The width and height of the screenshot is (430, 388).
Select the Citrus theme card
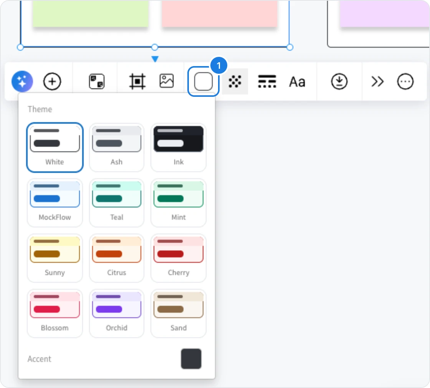117,258
